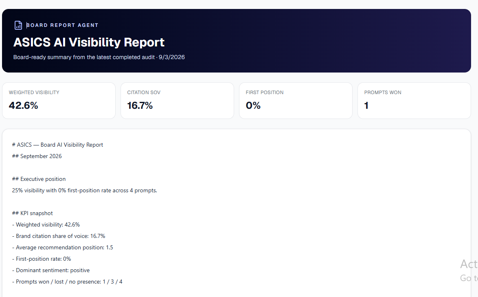Image resolution: width=478 pixels, height=297 pixels.
Task: Click the "Weighted visibility: 42.6%" bullet
Action: pyautogui.click(x=46, y=225)
